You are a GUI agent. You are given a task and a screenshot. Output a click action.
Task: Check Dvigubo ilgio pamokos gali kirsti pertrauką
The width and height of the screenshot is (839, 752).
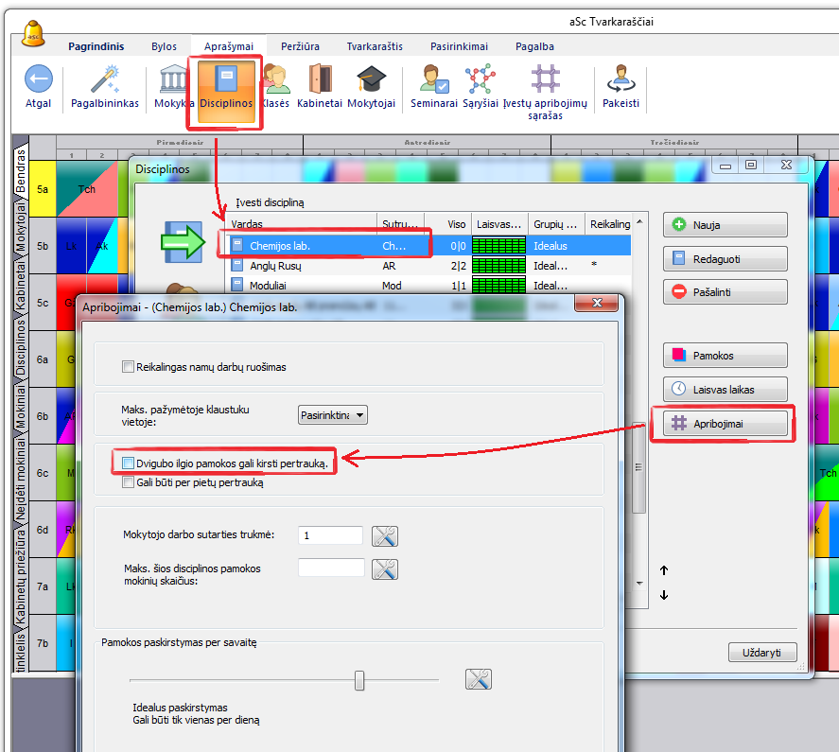tap(129, 463)
